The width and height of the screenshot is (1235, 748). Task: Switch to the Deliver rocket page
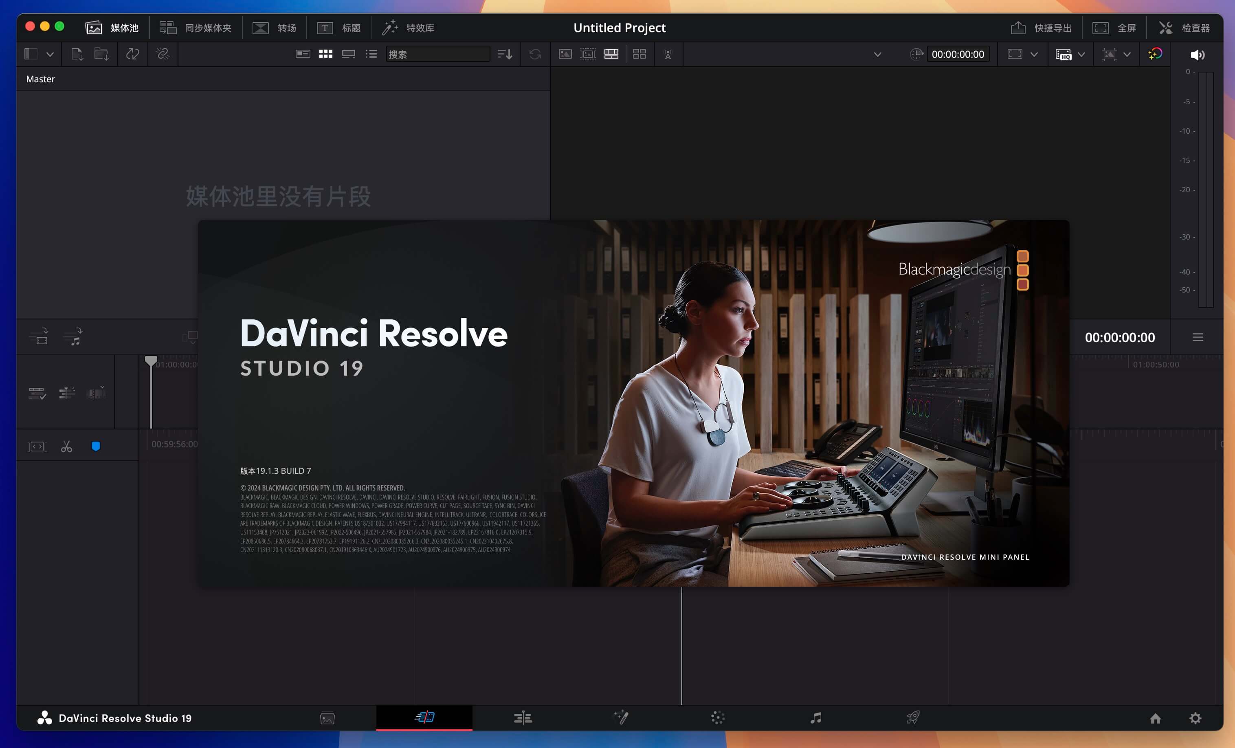(x=913, y=717)
